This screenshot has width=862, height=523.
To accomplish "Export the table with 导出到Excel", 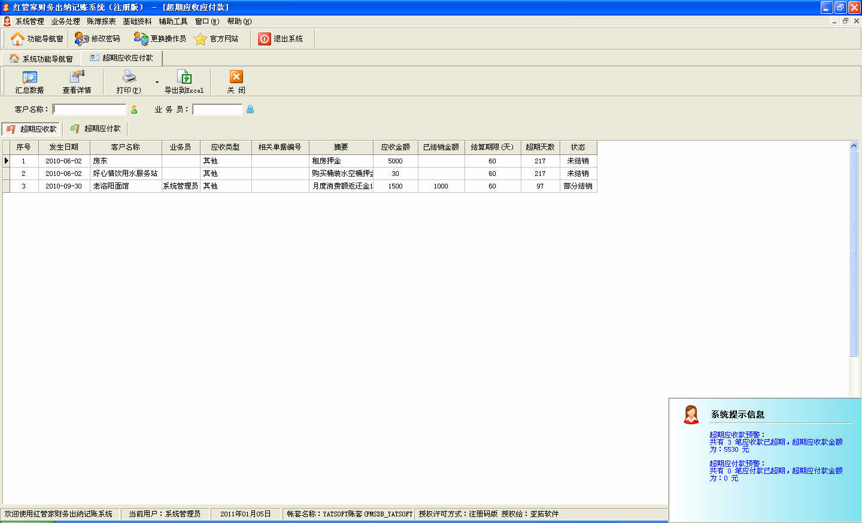I will 184,78.
